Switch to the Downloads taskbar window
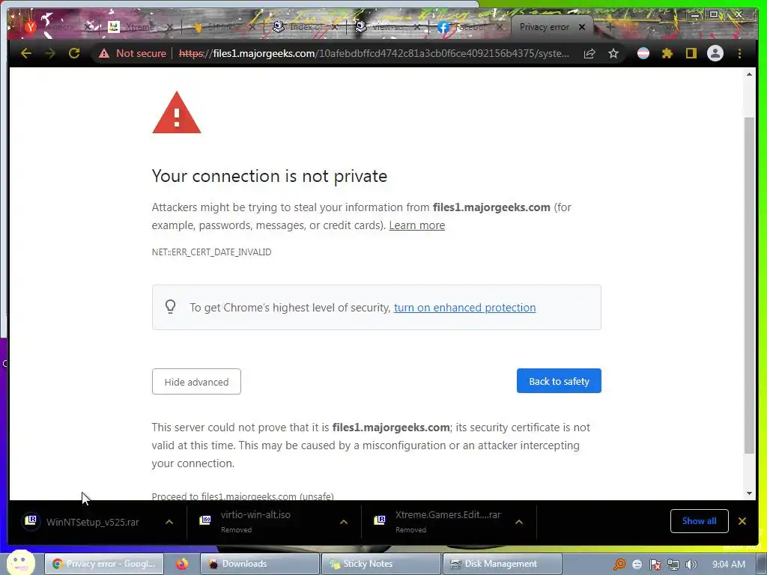Screen dimensions: 767x575 pos(260,564)
